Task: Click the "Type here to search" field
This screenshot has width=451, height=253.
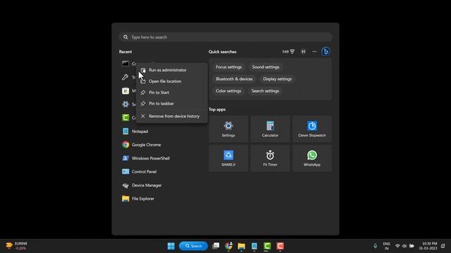Action: 225,37
